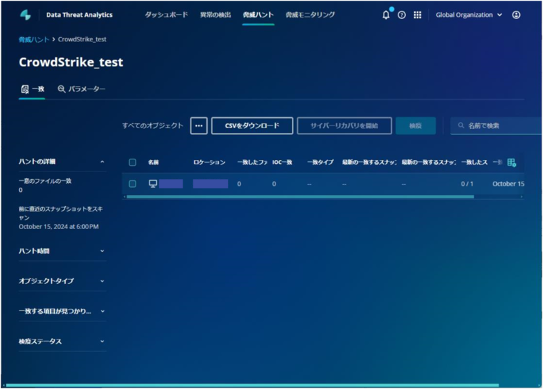The image size is (543, 389).
Task: Go to the ダッシュボード nav item
Action: point(166,15)
